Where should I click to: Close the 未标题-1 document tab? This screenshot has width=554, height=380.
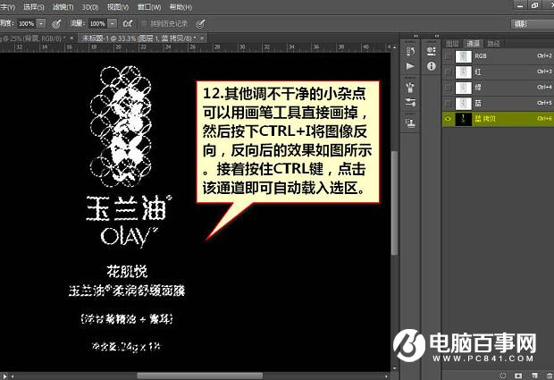(x=202, y=38)
